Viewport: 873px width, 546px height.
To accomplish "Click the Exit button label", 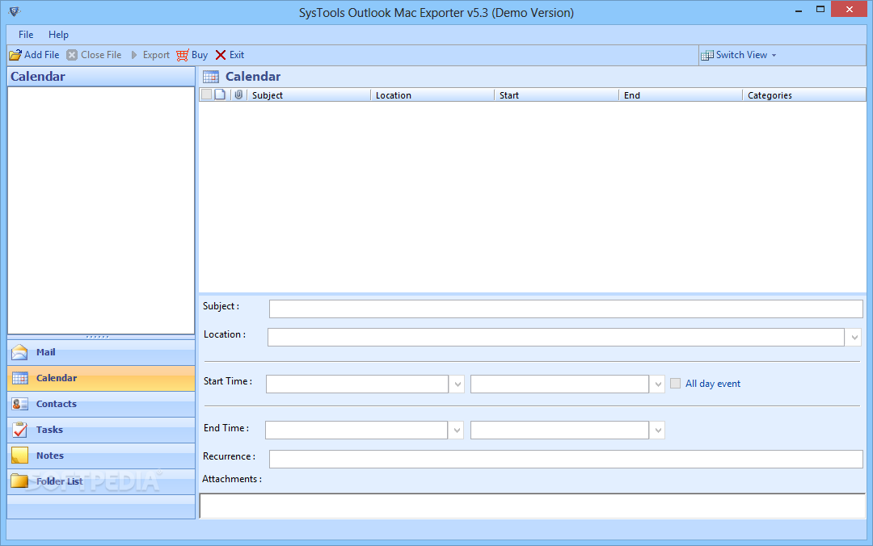I will [237, 55].
